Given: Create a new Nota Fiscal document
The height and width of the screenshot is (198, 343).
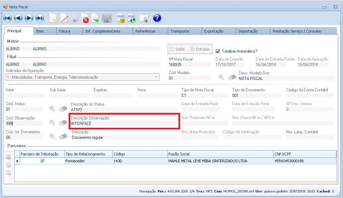Looking at the screenshot, I should tap(53, 18).
